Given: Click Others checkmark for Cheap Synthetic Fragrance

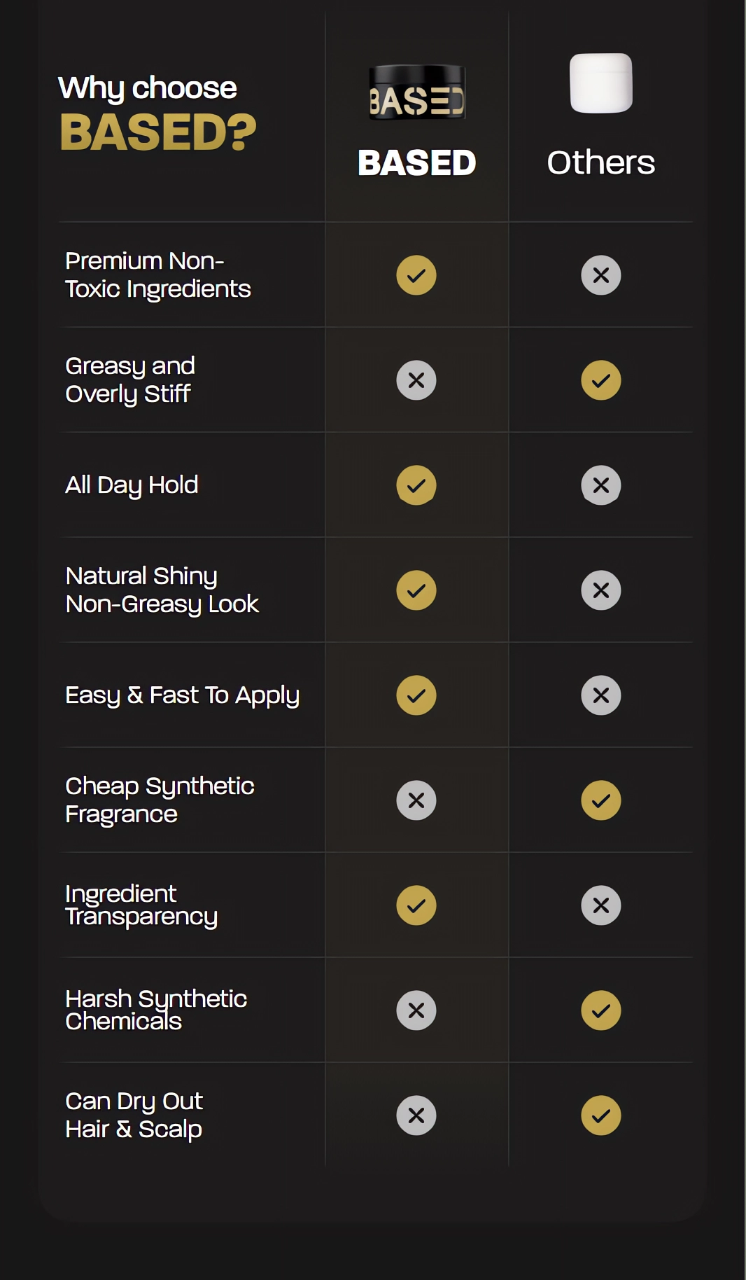Looking at the screenshot, I should pos(601,800).
